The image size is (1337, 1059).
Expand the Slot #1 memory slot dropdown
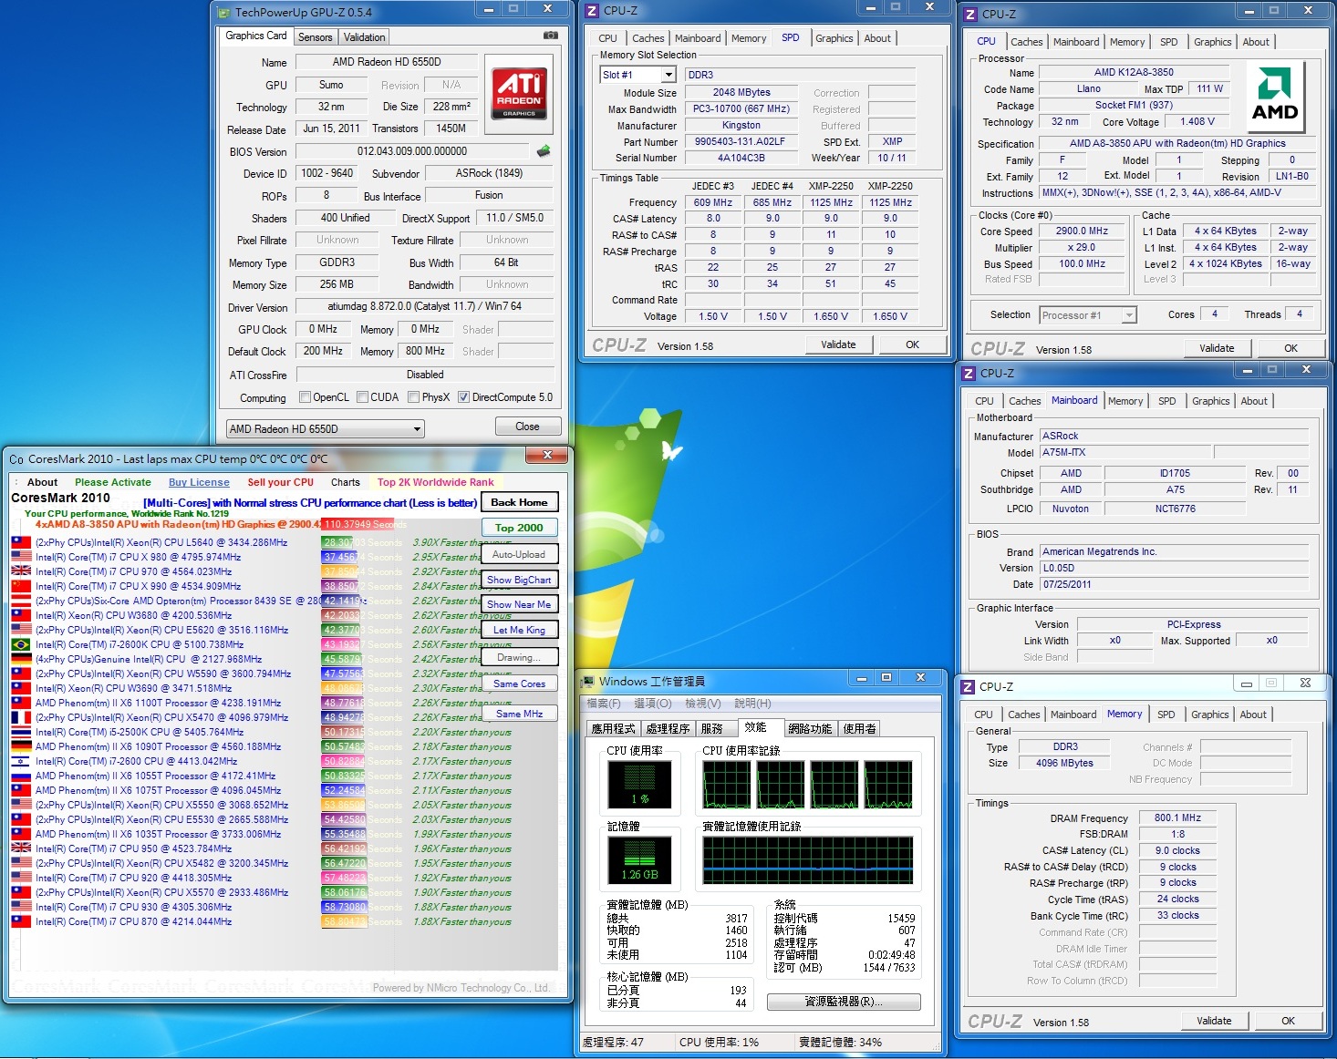[x=637, y=75]
